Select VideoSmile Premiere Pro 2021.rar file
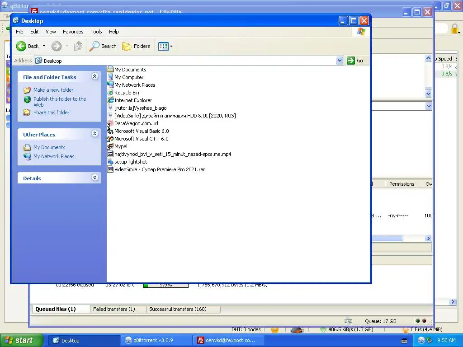 160,169
